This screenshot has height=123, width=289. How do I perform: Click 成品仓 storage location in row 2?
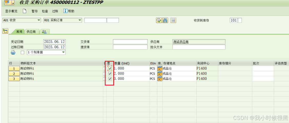[x=167, y=74]
